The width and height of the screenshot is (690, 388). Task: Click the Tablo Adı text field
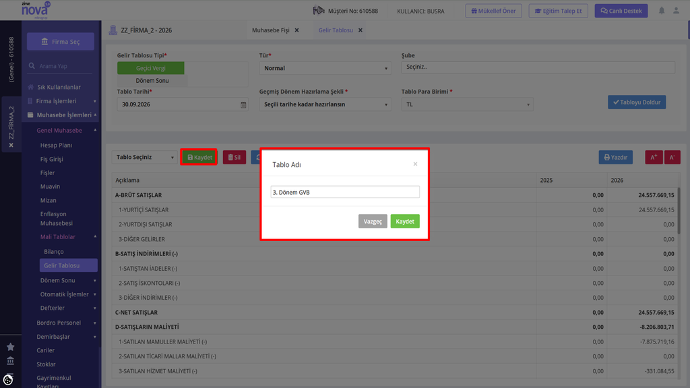(345, 192)
